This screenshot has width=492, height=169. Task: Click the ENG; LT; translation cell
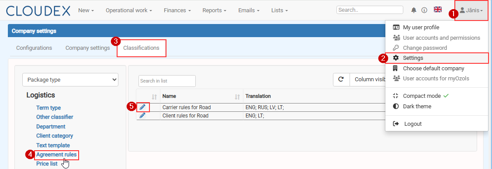point(255,115)
